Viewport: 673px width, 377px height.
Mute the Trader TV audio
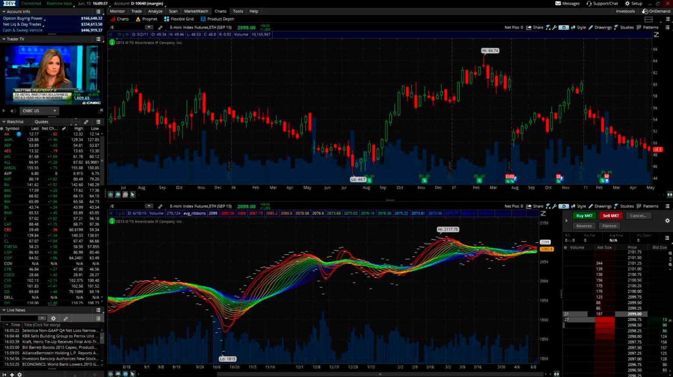[13, 111]
